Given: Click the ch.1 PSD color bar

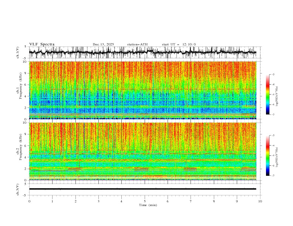Looking at the screenshot, I should coord(267,95).
